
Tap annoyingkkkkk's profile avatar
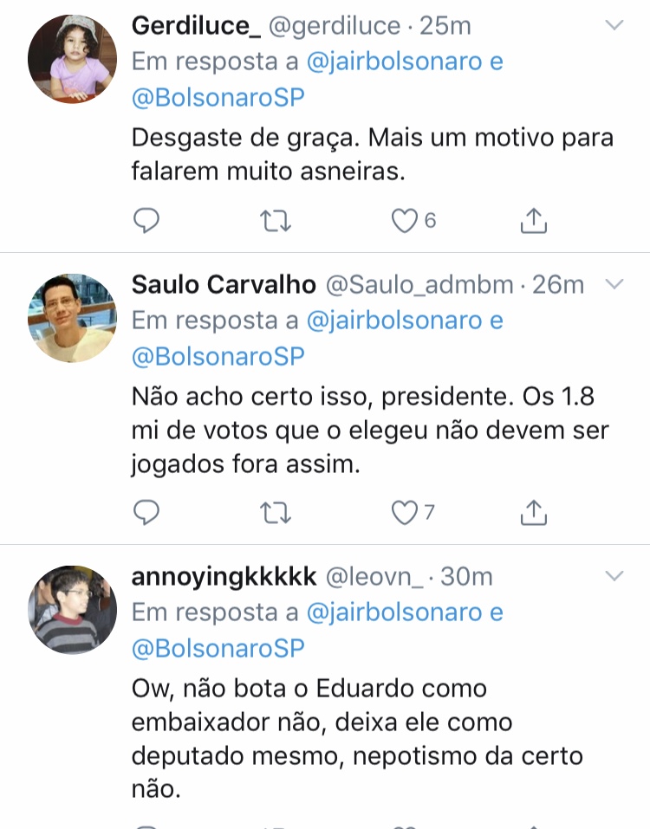coord(72,610)
